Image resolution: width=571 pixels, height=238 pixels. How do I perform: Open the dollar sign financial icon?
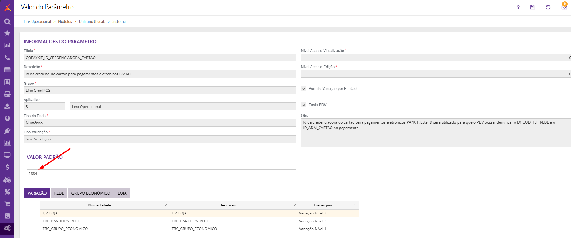click(7, 167)
